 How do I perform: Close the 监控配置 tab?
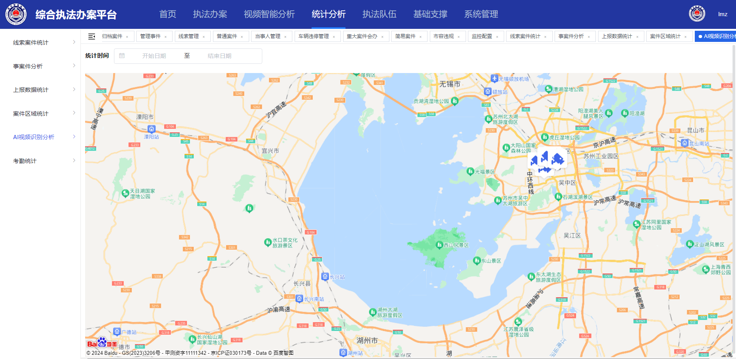[497, 37]
